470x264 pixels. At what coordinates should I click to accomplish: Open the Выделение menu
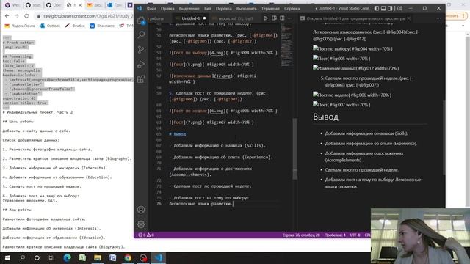point(189,8)
